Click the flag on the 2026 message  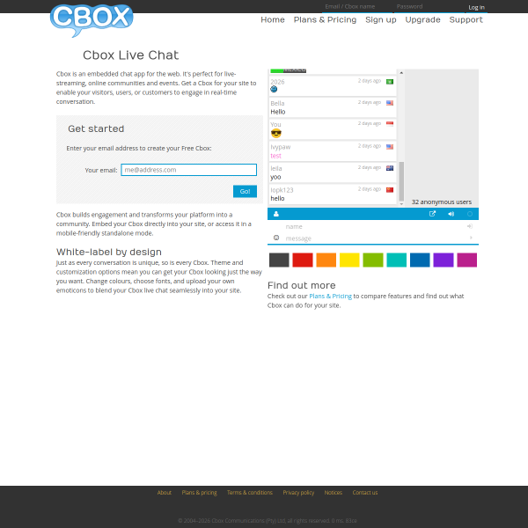pos(390,82)
